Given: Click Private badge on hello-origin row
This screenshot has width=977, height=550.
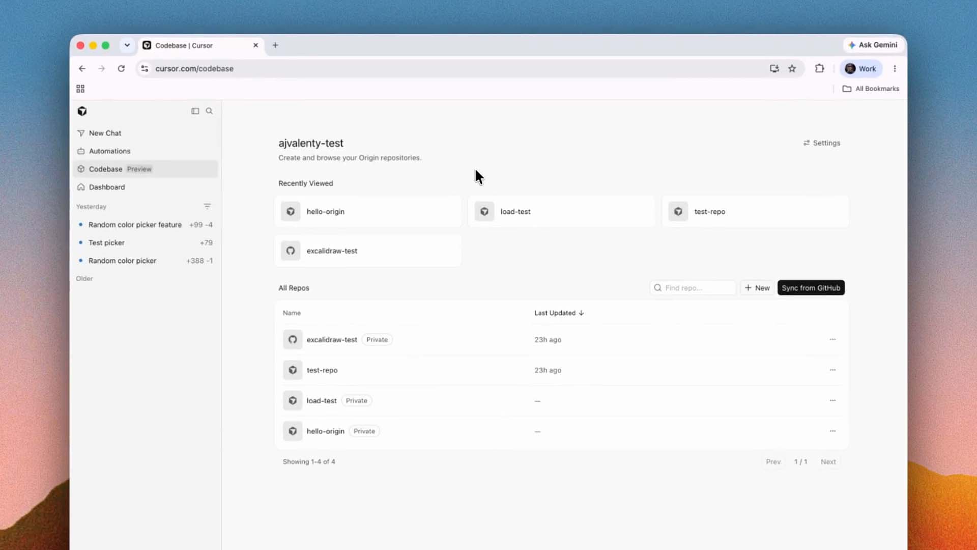Looking at the screenshot, I should tap(364, 431).
